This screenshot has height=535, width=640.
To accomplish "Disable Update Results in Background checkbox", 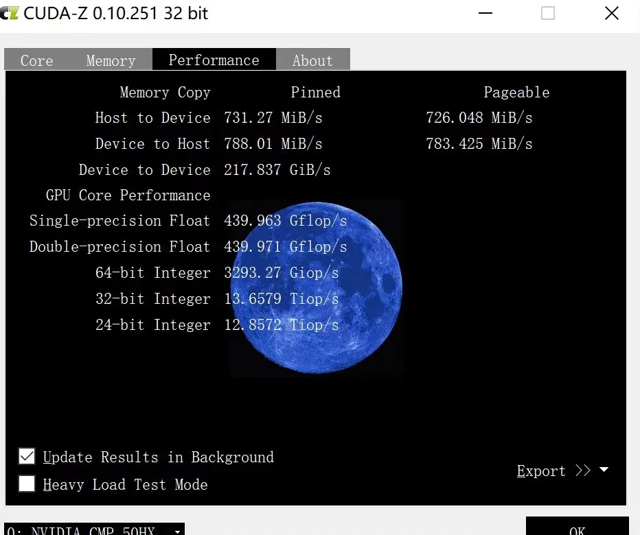I will [27, 457].
